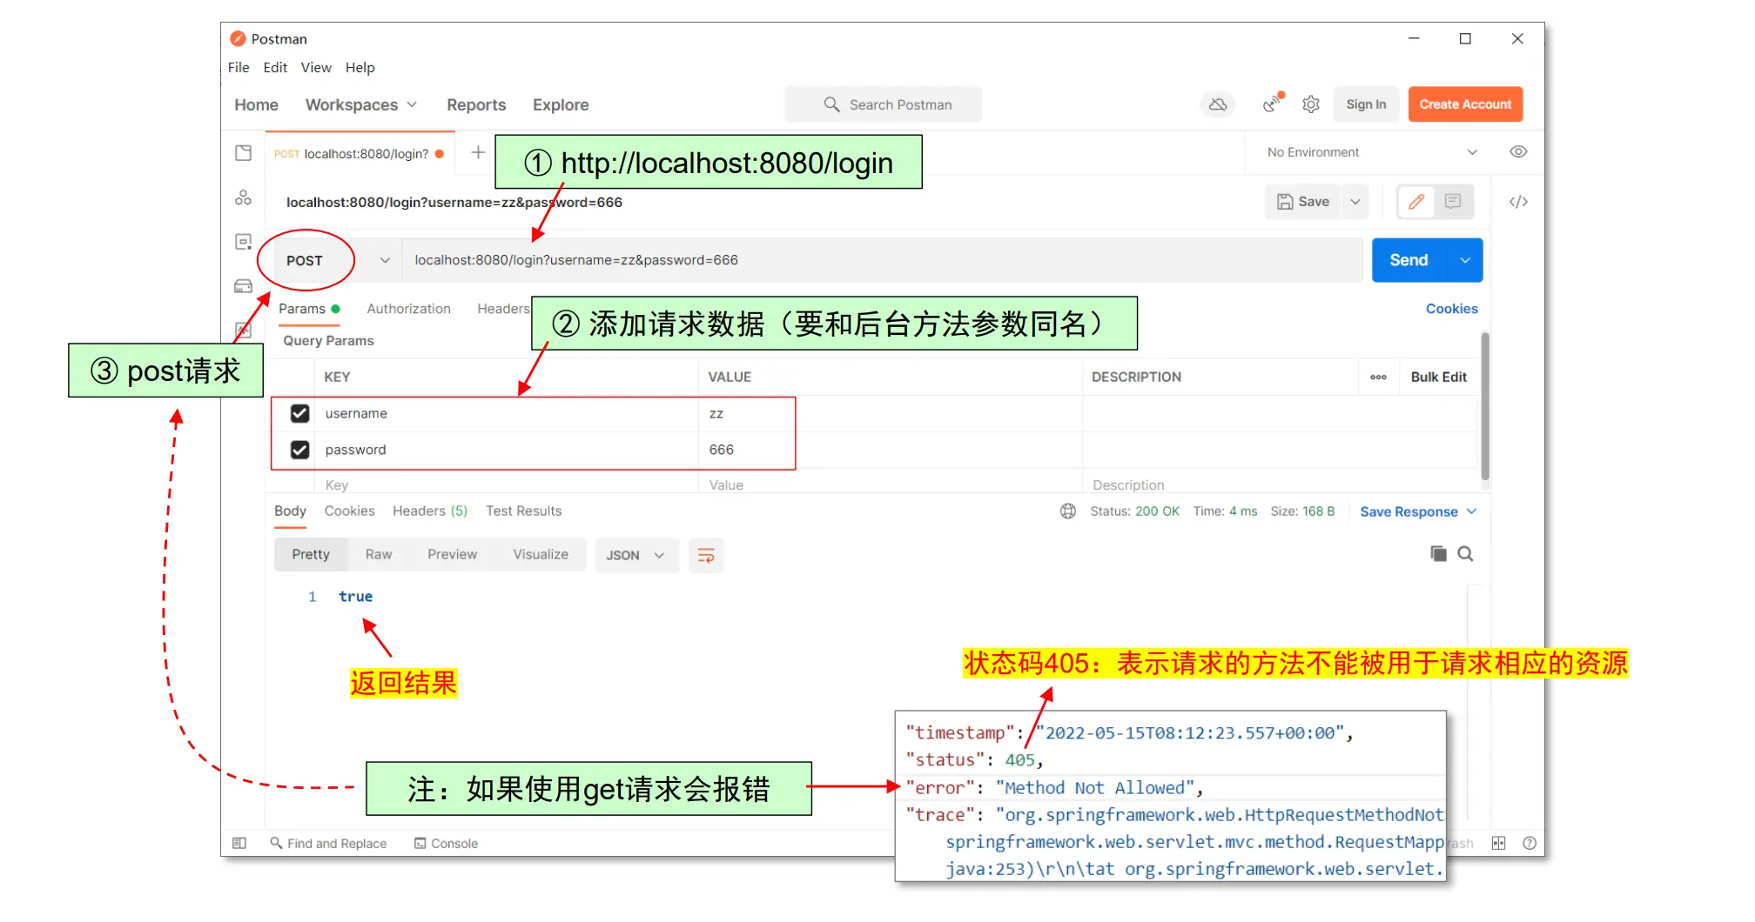
Task: Open the help question mark icon
Action: pos(1530,843)
